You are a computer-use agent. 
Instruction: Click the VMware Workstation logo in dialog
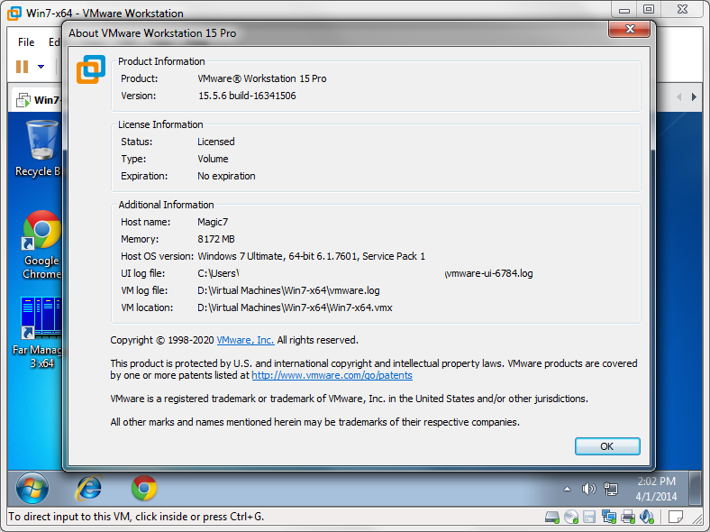point(91,69)
